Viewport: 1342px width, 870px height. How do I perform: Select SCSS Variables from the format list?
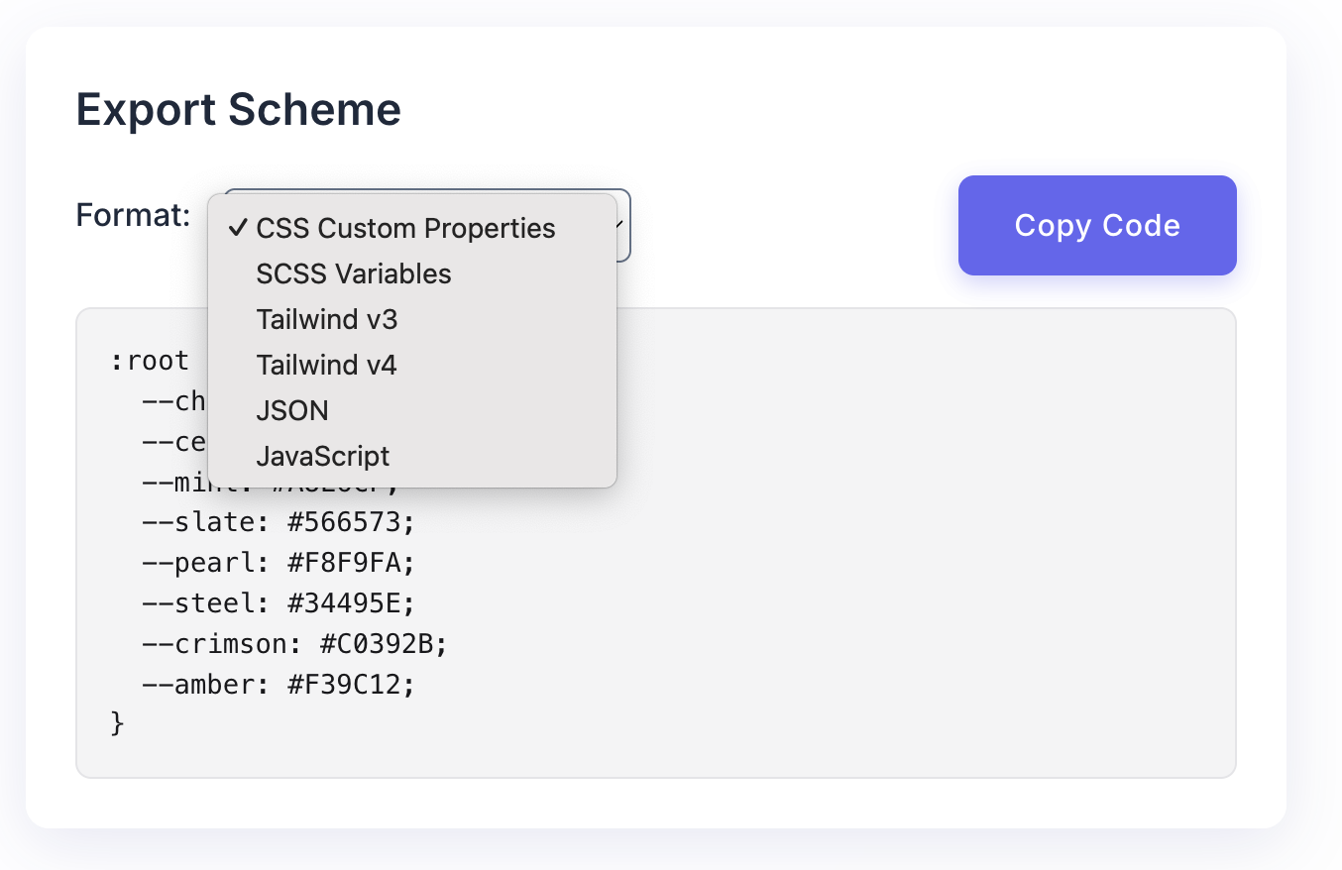(x=354, y=273)
